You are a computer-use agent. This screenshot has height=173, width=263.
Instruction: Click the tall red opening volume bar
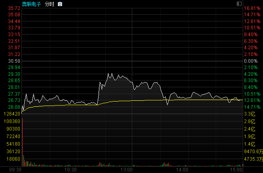tap(23, 142)
